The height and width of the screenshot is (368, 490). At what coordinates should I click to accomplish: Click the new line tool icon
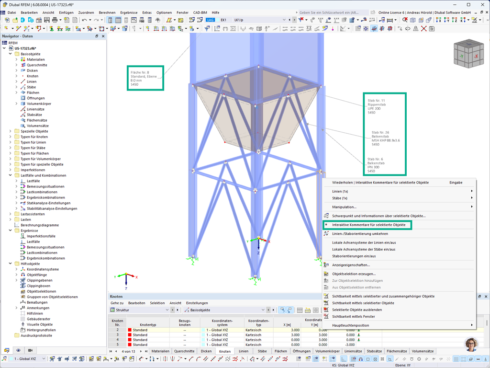(x=18, y=28)
